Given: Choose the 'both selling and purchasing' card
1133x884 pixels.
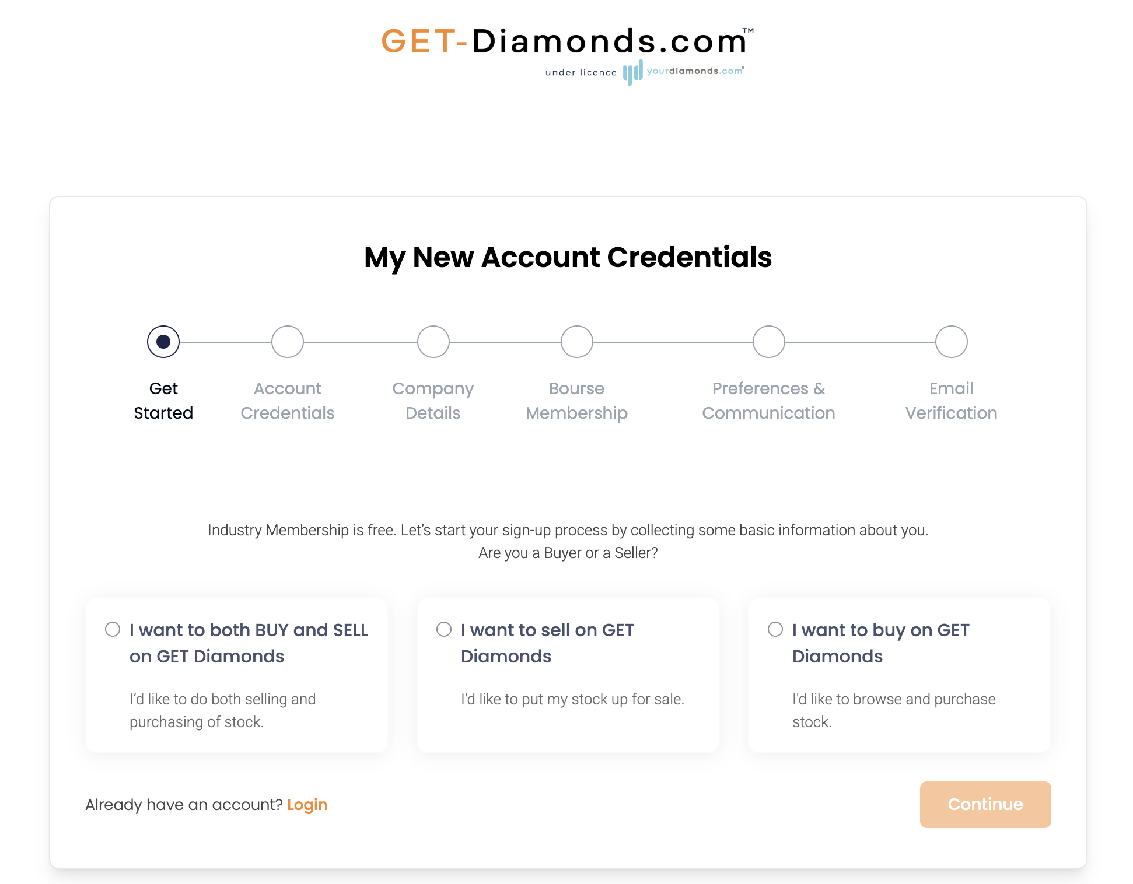Looking at the screenshot, I should pyautogui.click(x=237, y=675).
